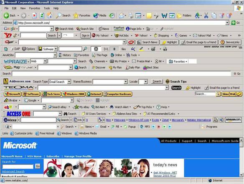Click the Tech News yellow button

pos(51,94)
